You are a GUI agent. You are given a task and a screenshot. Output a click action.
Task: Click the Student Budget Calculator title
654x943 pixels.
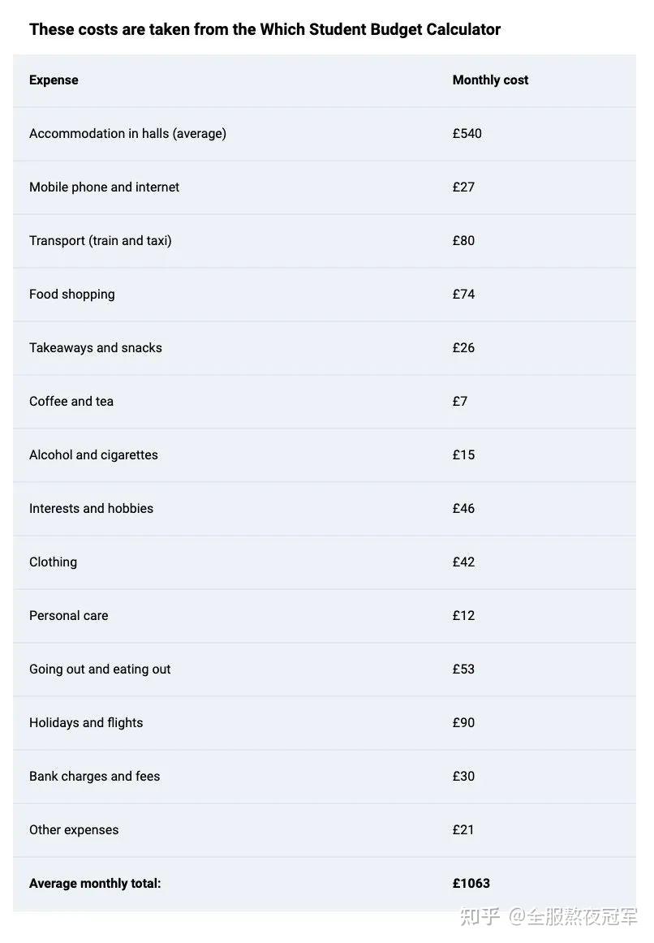point(265,29)
